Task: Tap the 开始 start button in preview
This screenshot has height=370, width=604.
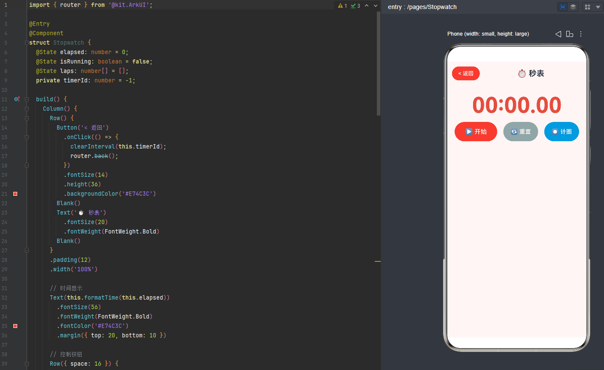Action: (476, 132)
